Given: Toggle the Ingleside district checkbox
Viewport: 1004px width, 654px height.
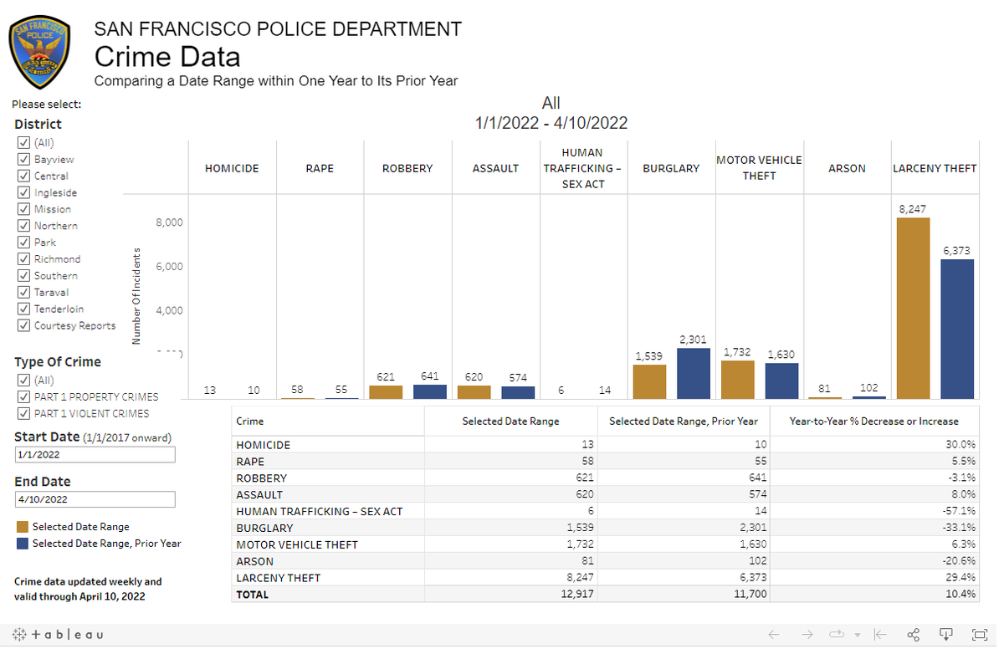Looking at the screenshot, I should [x=23, y=192].
